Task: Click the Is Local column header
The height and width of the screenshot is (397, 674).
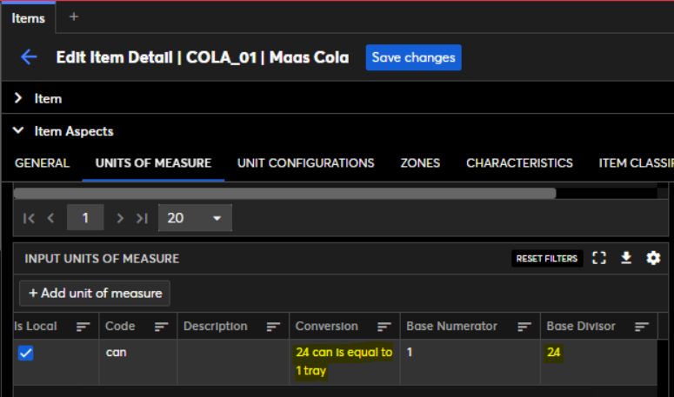Action: (36, 326)
